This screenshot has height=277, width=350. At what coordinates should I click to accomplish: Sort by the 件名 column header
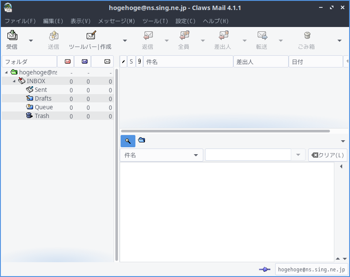click(188, 61)
